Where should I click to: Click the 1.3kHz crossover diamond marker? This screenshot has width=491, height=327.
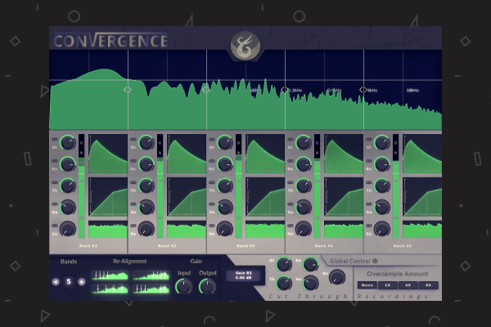pyautogui.click(x=285, y=90)
